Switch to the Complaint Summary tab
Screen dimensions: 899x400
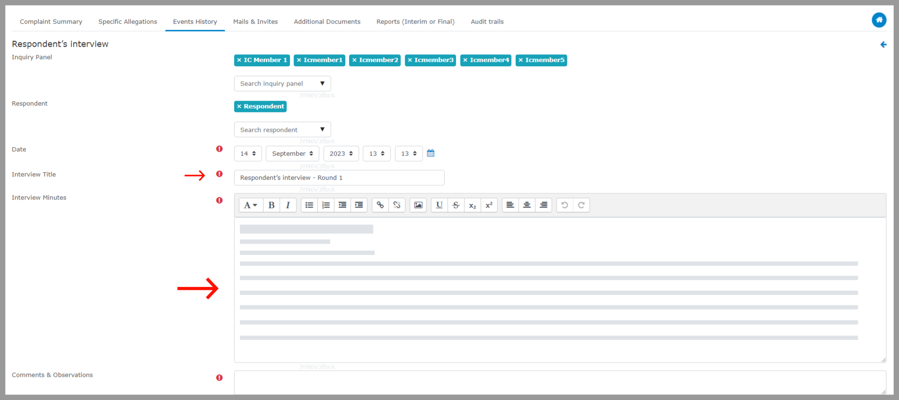pos(51,22)
